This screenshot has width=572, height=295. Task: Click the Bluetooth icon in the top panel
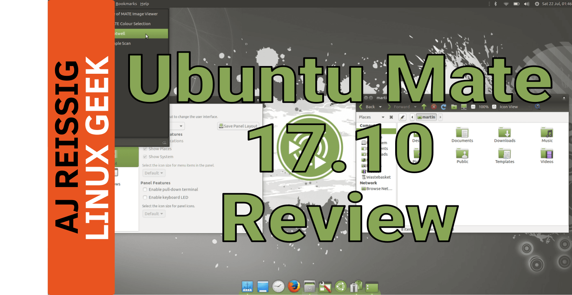[x=496, y=4]
